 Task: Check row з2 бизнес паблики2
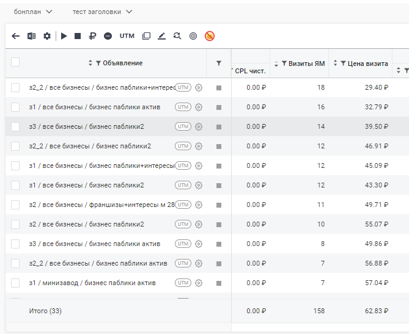coord(15,224)
